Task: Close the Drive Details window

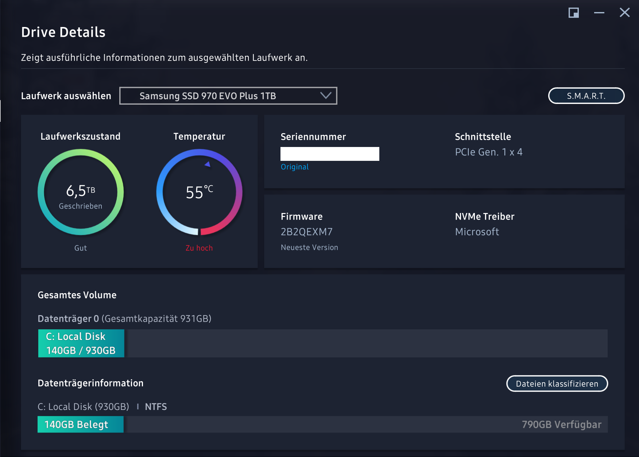Action: (x=625, y=13)
